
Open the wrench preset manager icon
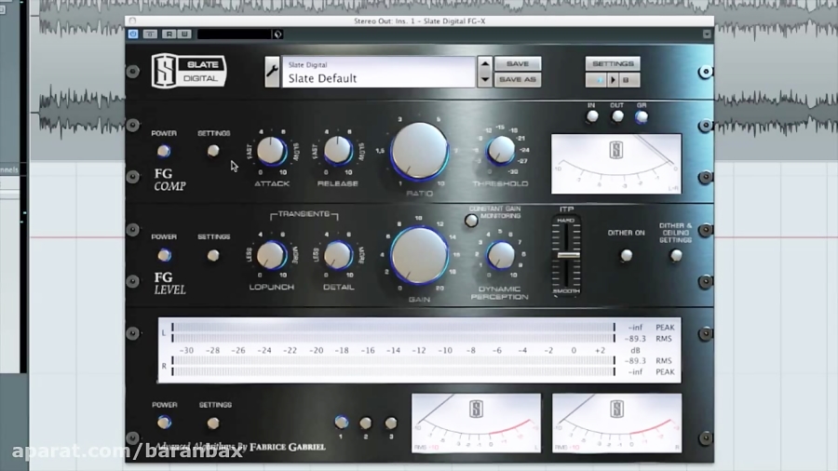click(x=272, y=71)
